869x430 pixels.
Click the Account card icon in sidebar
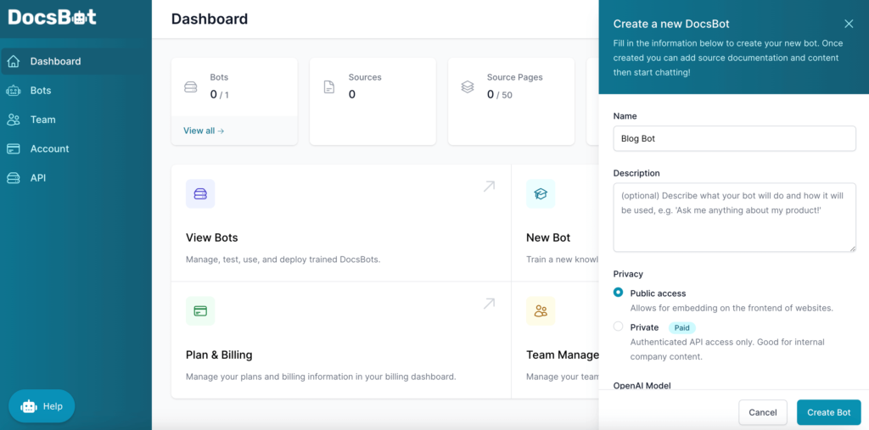pos(14,148)
